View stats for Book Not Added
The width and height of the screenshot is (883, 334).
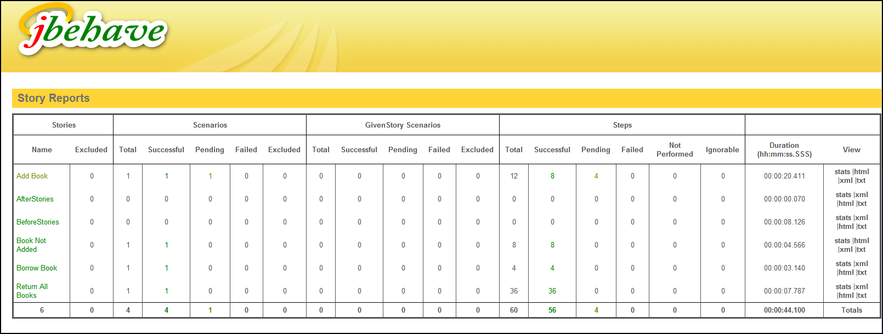(x=842, y=241)
